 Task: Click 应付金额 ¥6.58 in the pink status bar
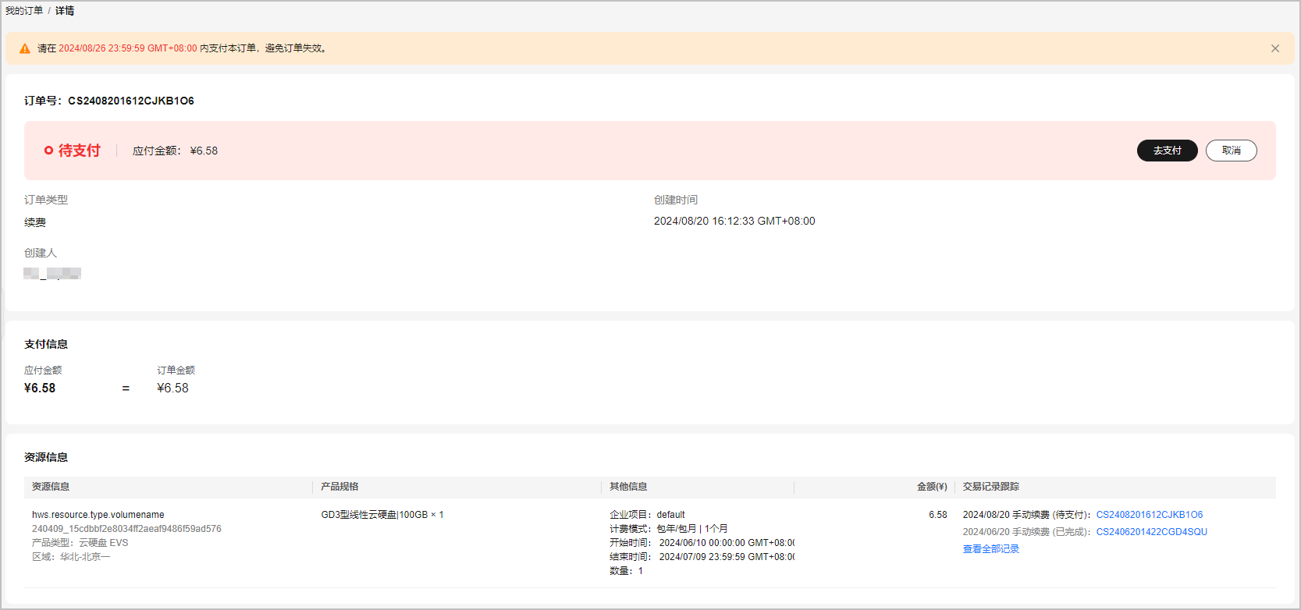click(176, 151)
